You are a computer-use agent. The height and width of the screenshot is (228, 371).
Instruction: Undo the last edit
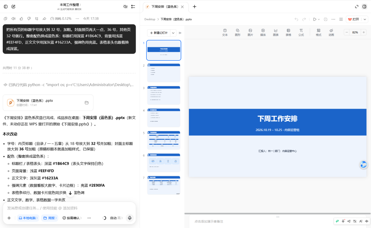tap(296, 19)
